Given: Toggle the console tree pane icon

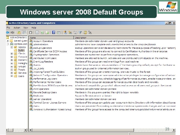Looking at the screenshot, I should pos(24,32).
